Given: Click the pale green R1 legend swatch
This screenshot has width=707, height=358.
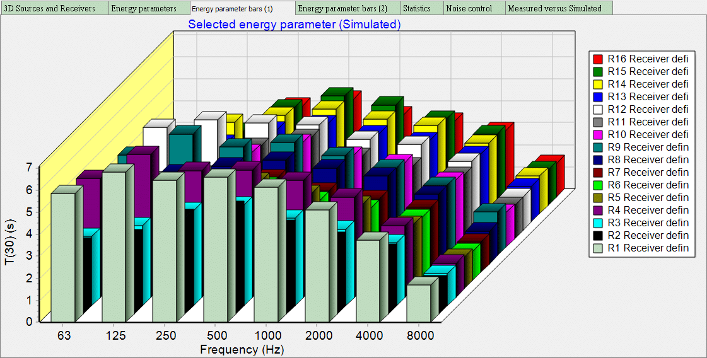Looking at the screenshot, I should click(598, 248).
